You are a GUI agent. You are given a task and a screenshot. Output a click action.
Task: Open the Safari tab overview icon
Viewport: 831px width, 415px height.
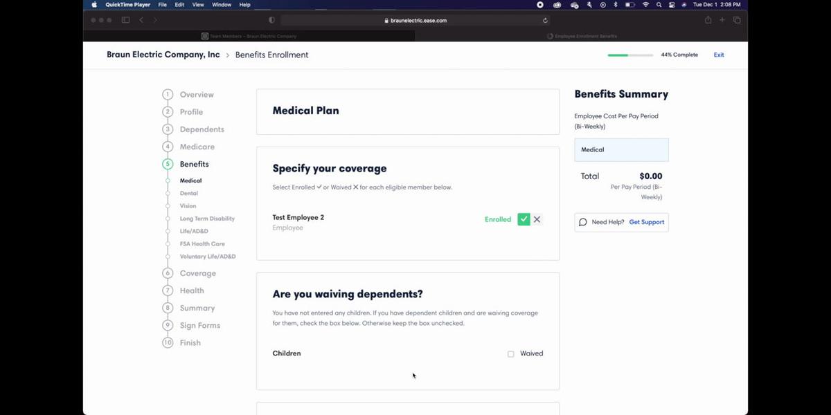(x=737, y=20)
